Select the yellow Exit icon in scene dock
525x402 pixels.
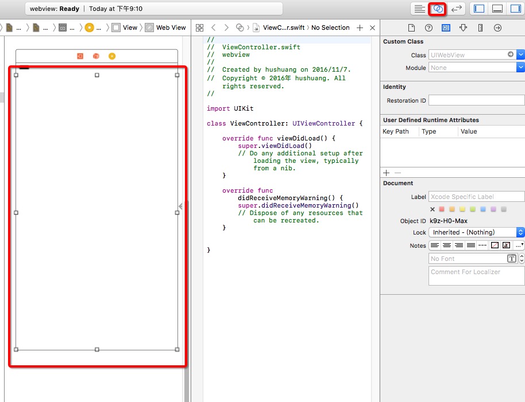[112, 56]
